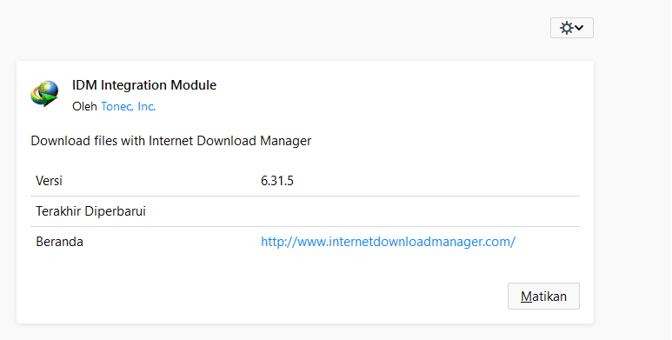Click the Beranda row label

click(60, 242)
